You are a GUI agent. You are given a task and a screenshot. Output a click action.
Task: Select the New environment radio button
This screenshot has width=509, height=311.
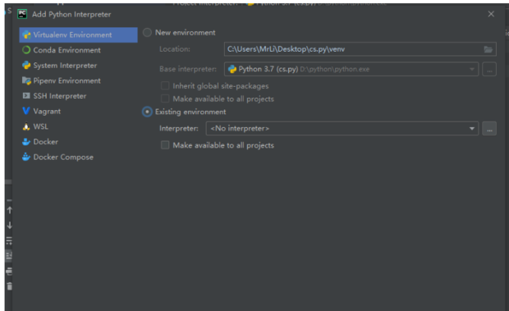point(147,33)
